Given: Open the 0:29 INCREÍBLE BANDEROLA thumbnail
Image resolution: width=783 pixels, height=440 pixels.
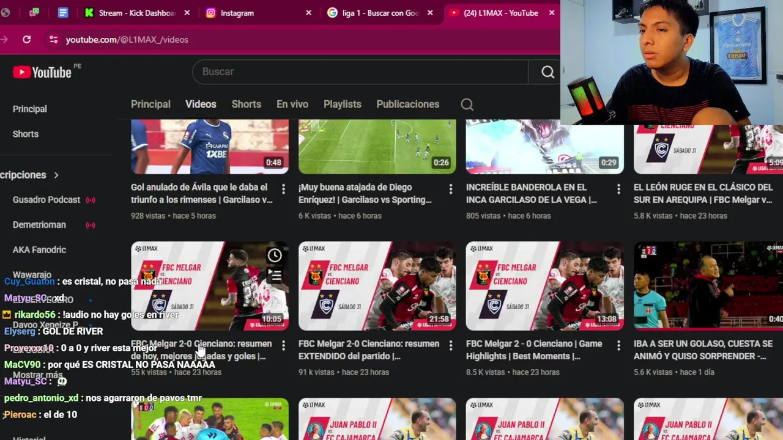Looking at the screenshot, I should pyautogui.click(x=545, y=147).
